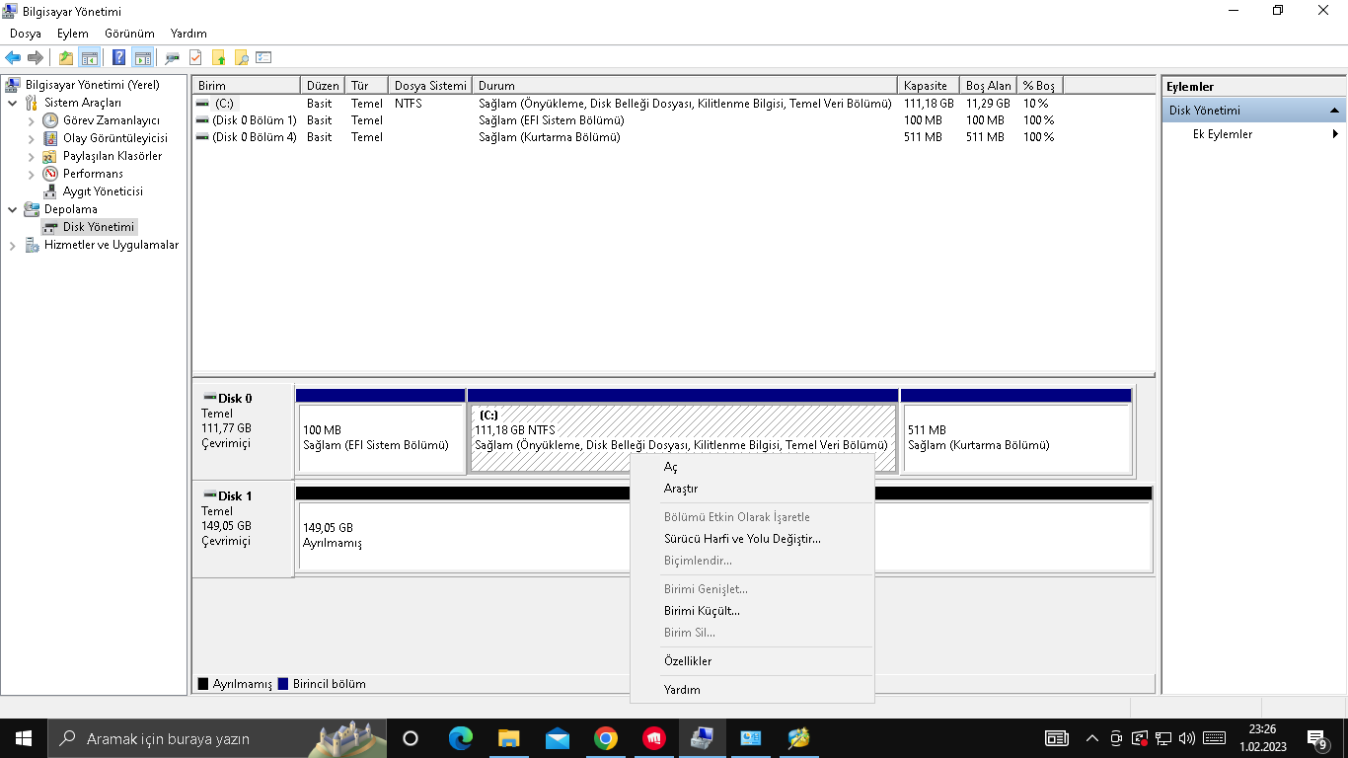The image size is (1348, 758).
Task: Click the taskbar search box
Action: (x=217, y=738)
